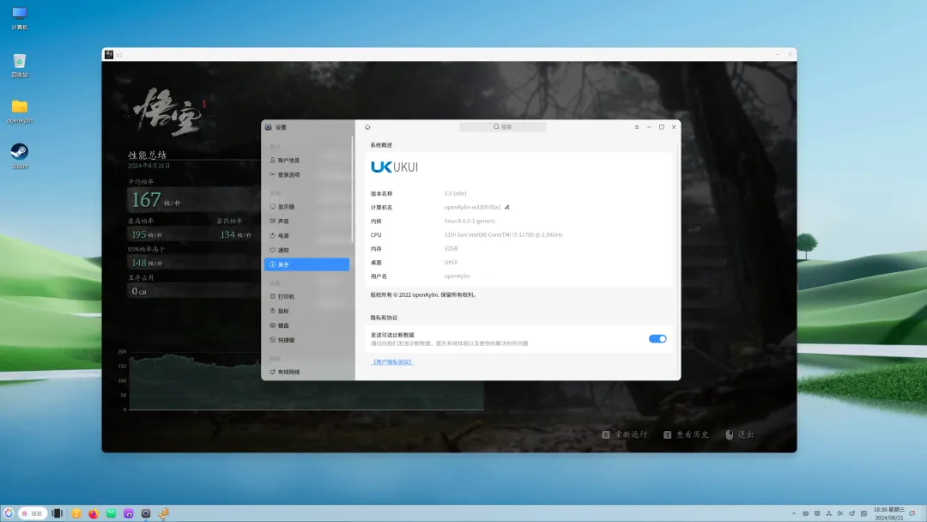Image resolution: width=927 pixels, height=522 pixels.
Task: Click the computer name openKylin-w330h35a1
Action: [x=472, y=208]
